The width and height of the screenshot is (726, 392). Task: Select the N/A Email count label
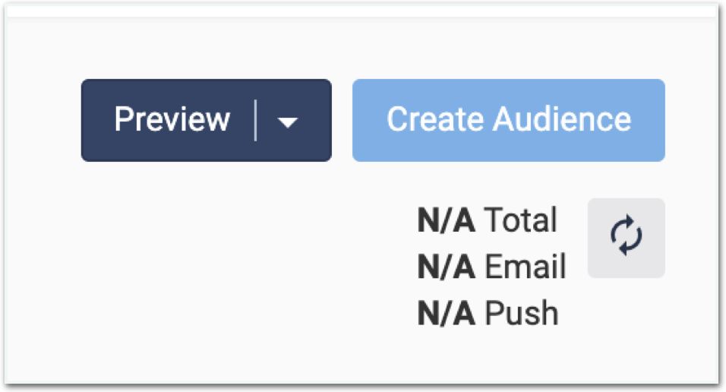[x=491, y=266]
